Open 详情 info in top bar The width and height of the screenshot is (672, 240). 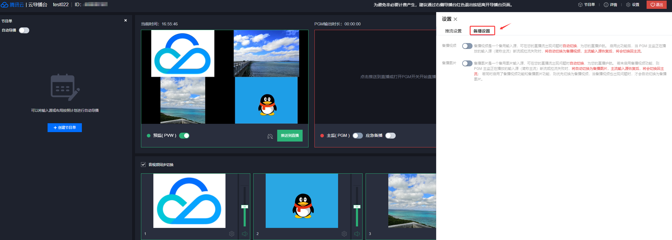coord(611,5)
